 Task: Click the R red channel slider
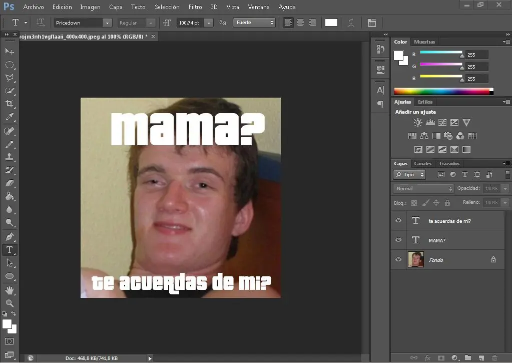pos(441,52)
